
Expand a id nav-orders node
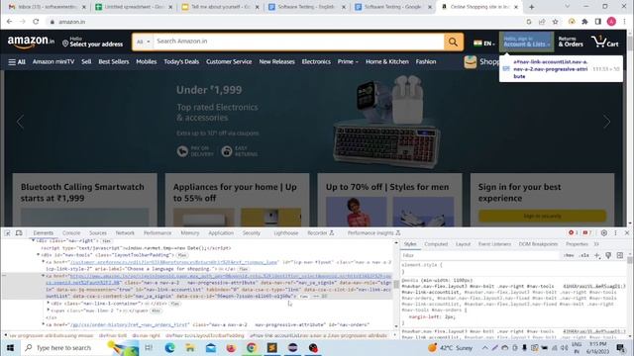point(44,324)
